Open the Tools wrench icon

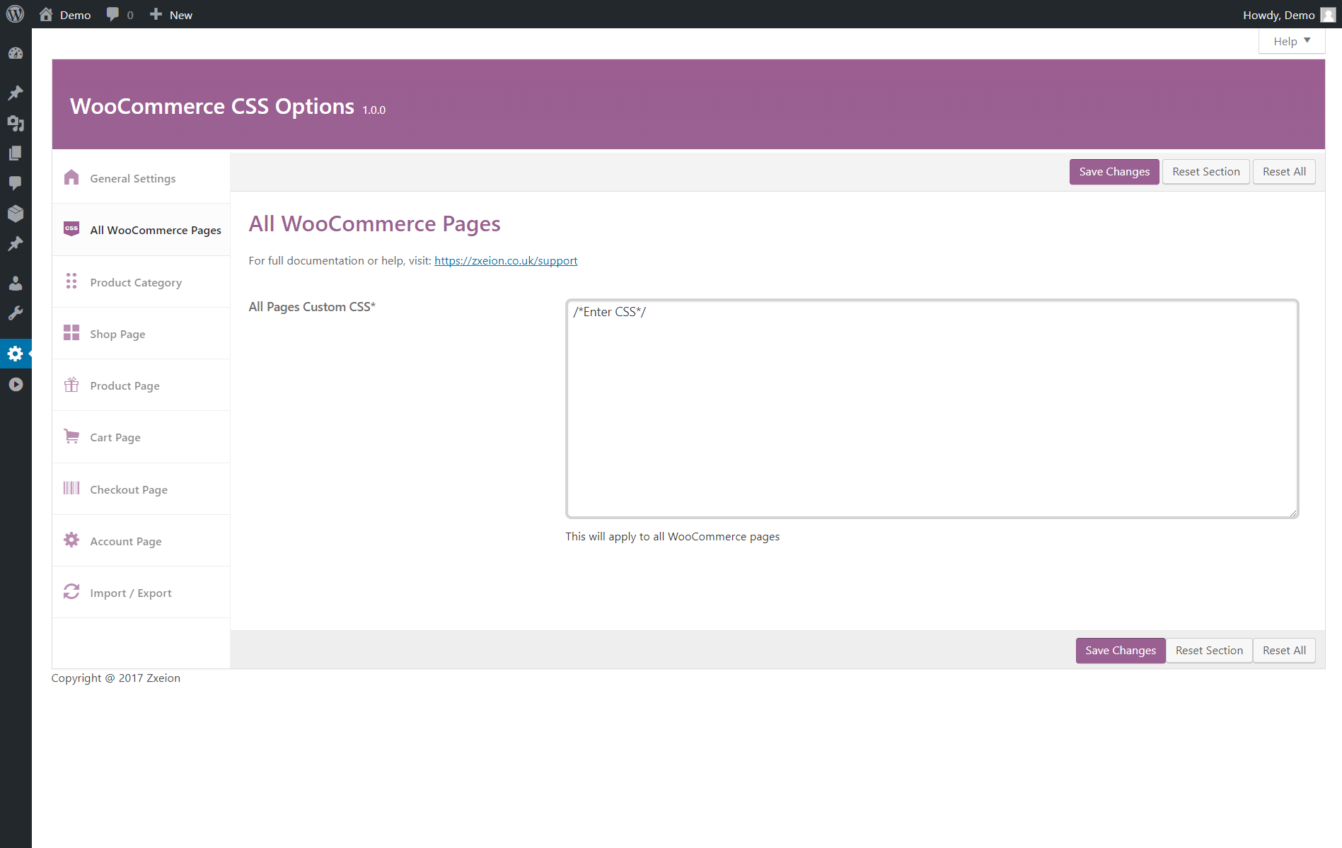[x=16, y=313]
